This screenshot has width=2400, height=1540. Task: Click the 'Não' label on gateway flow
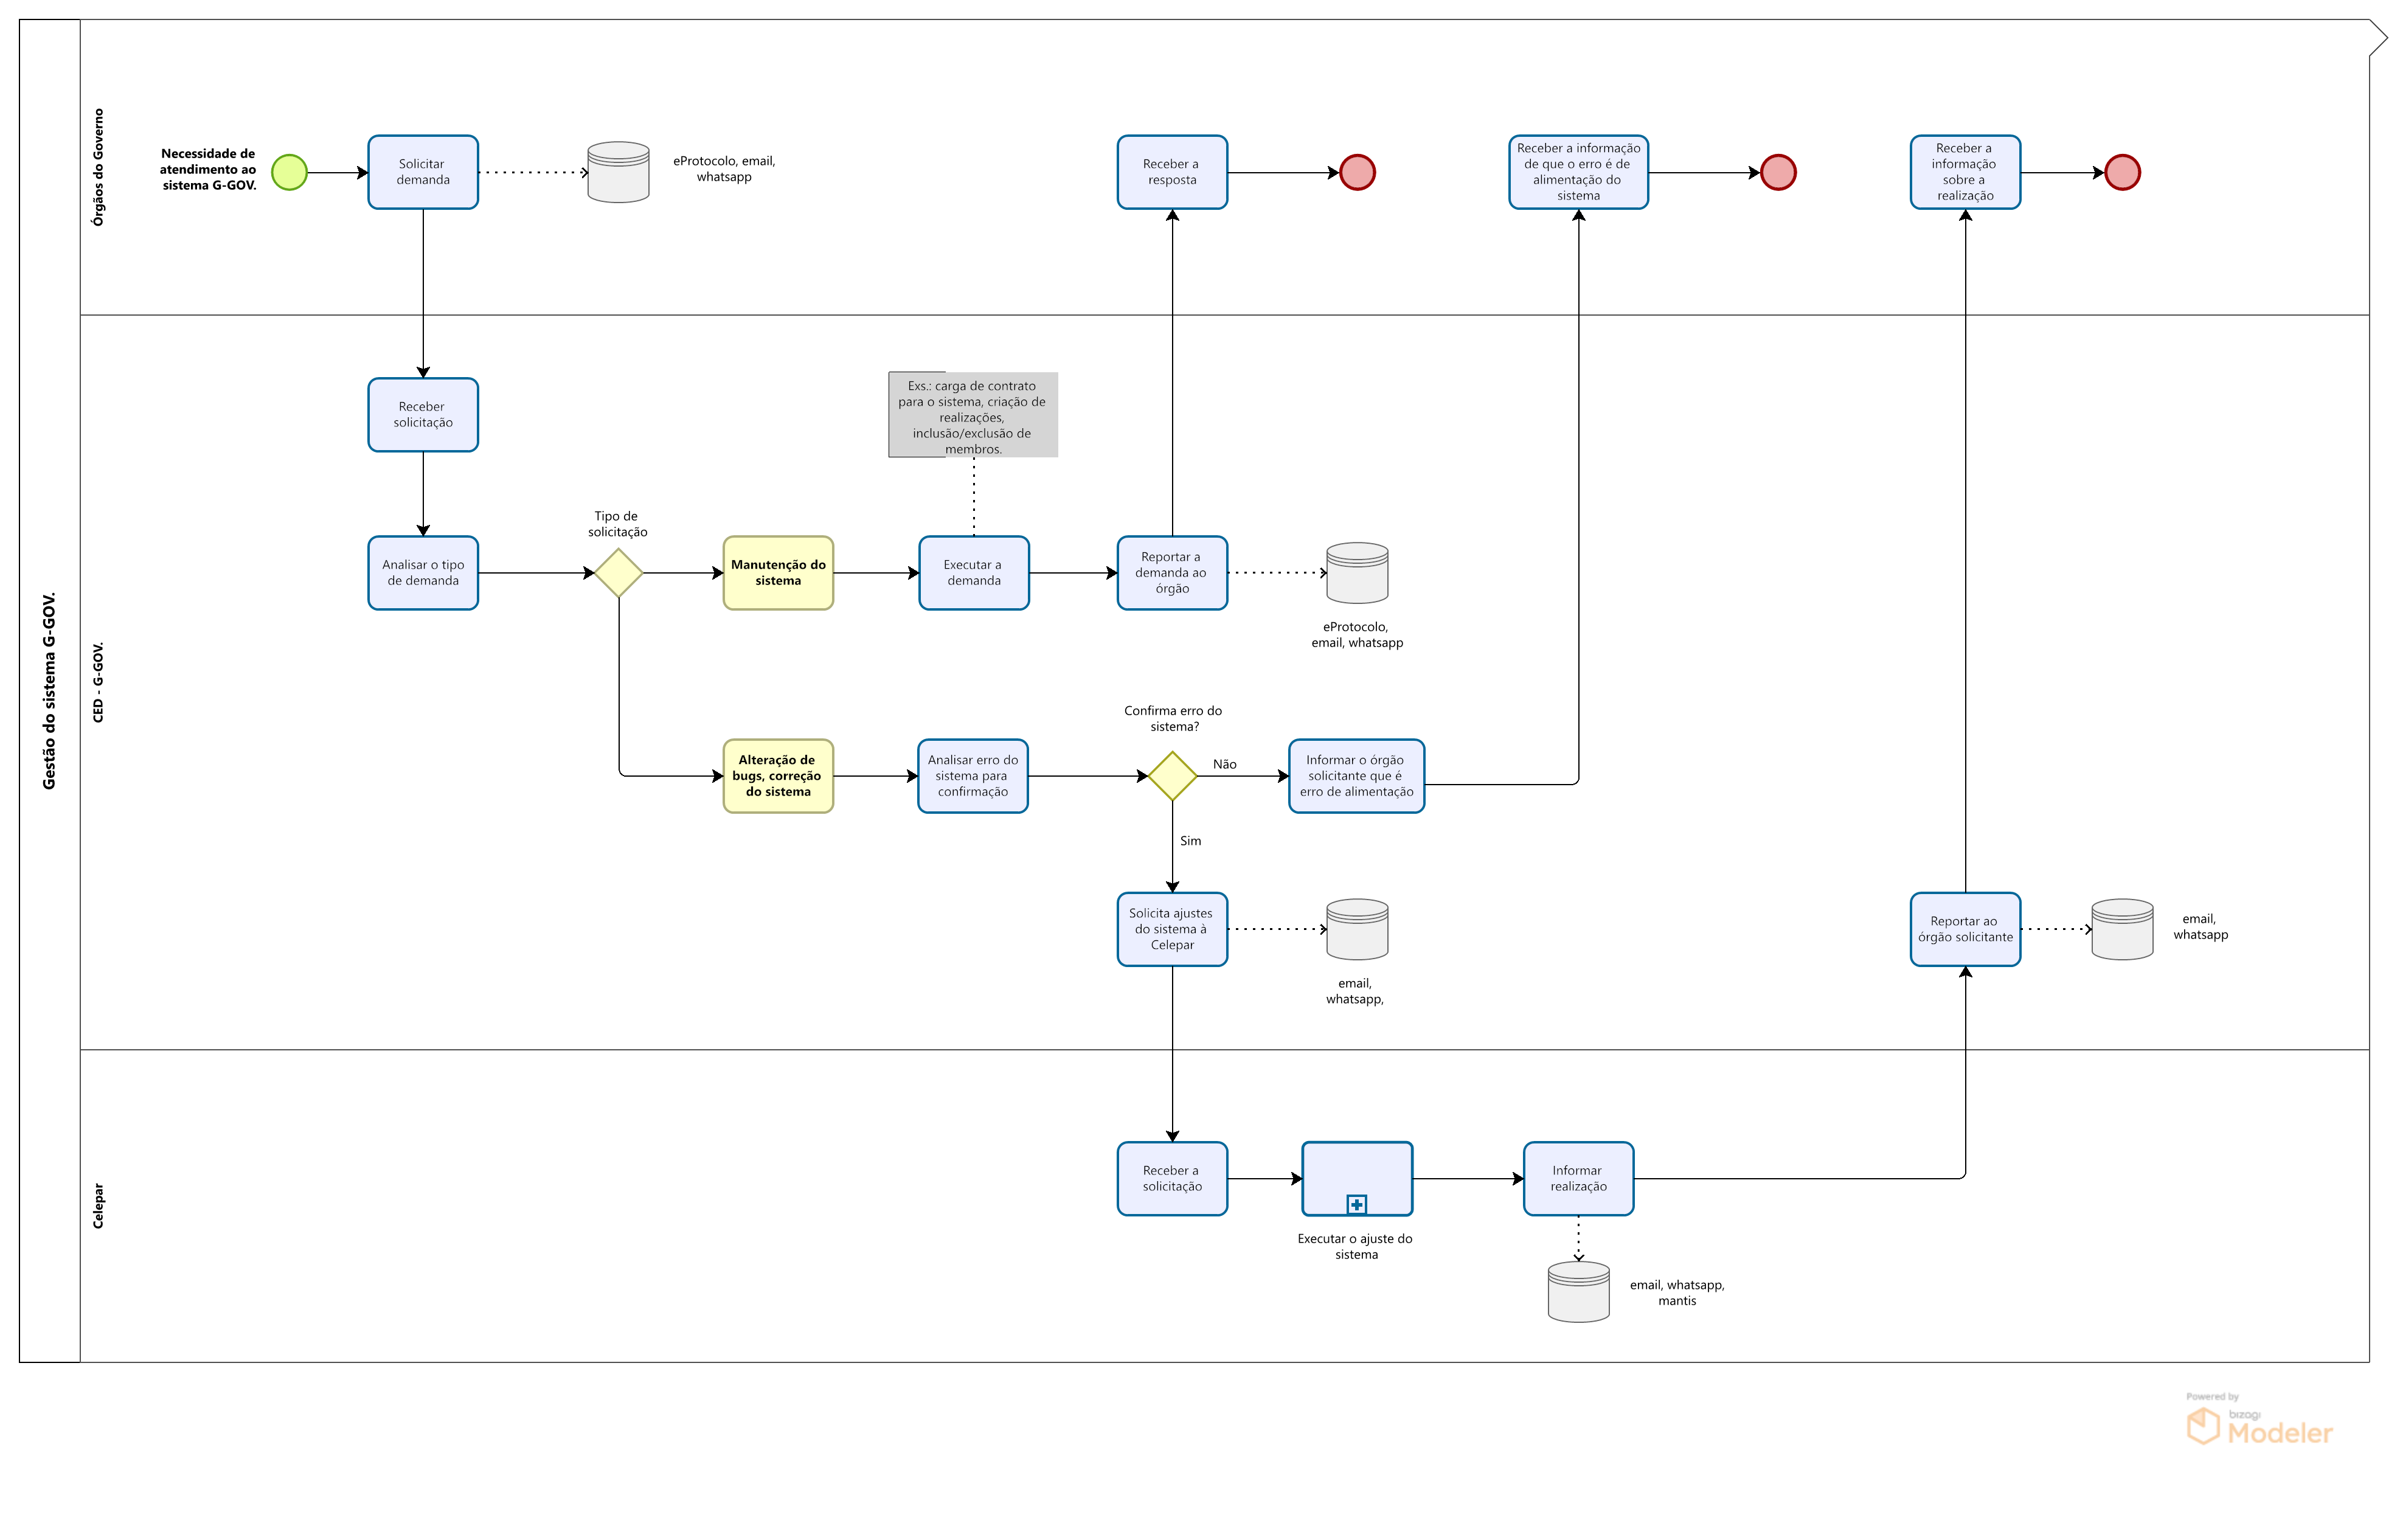[x=1224, y=764]
